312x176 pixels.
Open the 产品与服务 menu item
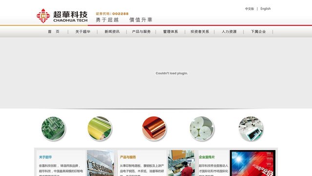pos(141,31)
